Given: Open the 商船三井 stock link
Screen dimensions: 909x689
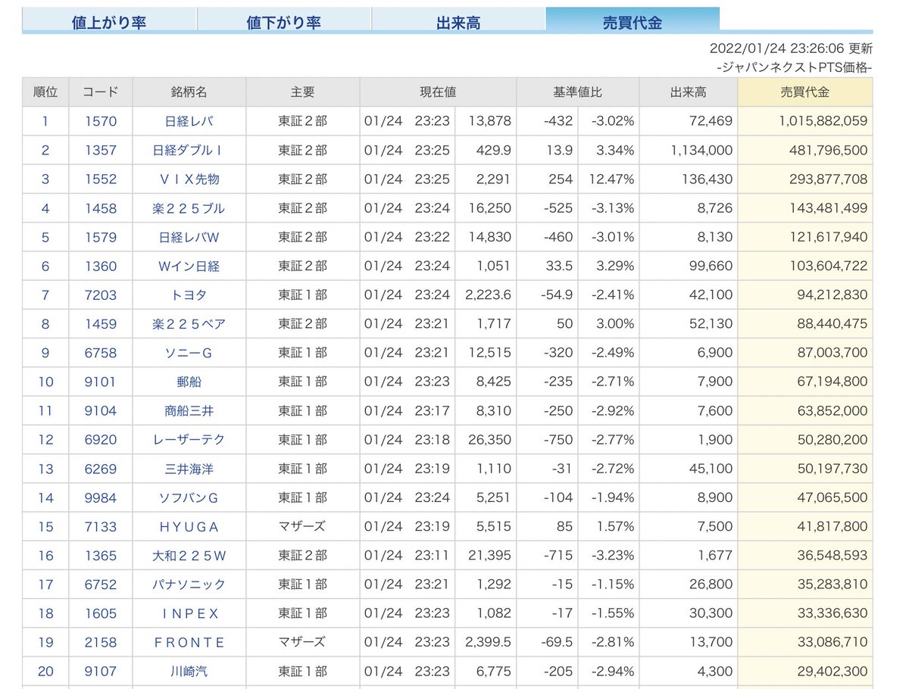Looking at the screenshot, I should point(189,410).
